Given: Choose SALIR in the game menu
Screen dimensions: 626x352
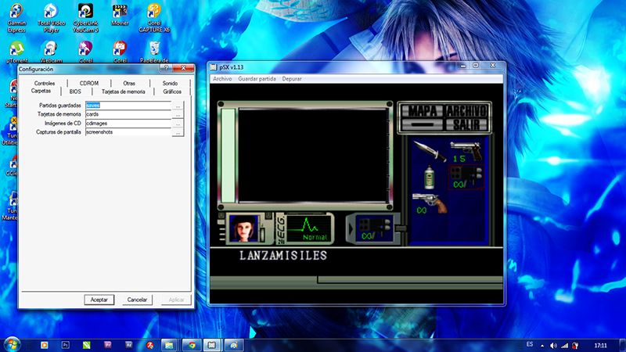Looking at the screenshot, I should coord(466,124).
